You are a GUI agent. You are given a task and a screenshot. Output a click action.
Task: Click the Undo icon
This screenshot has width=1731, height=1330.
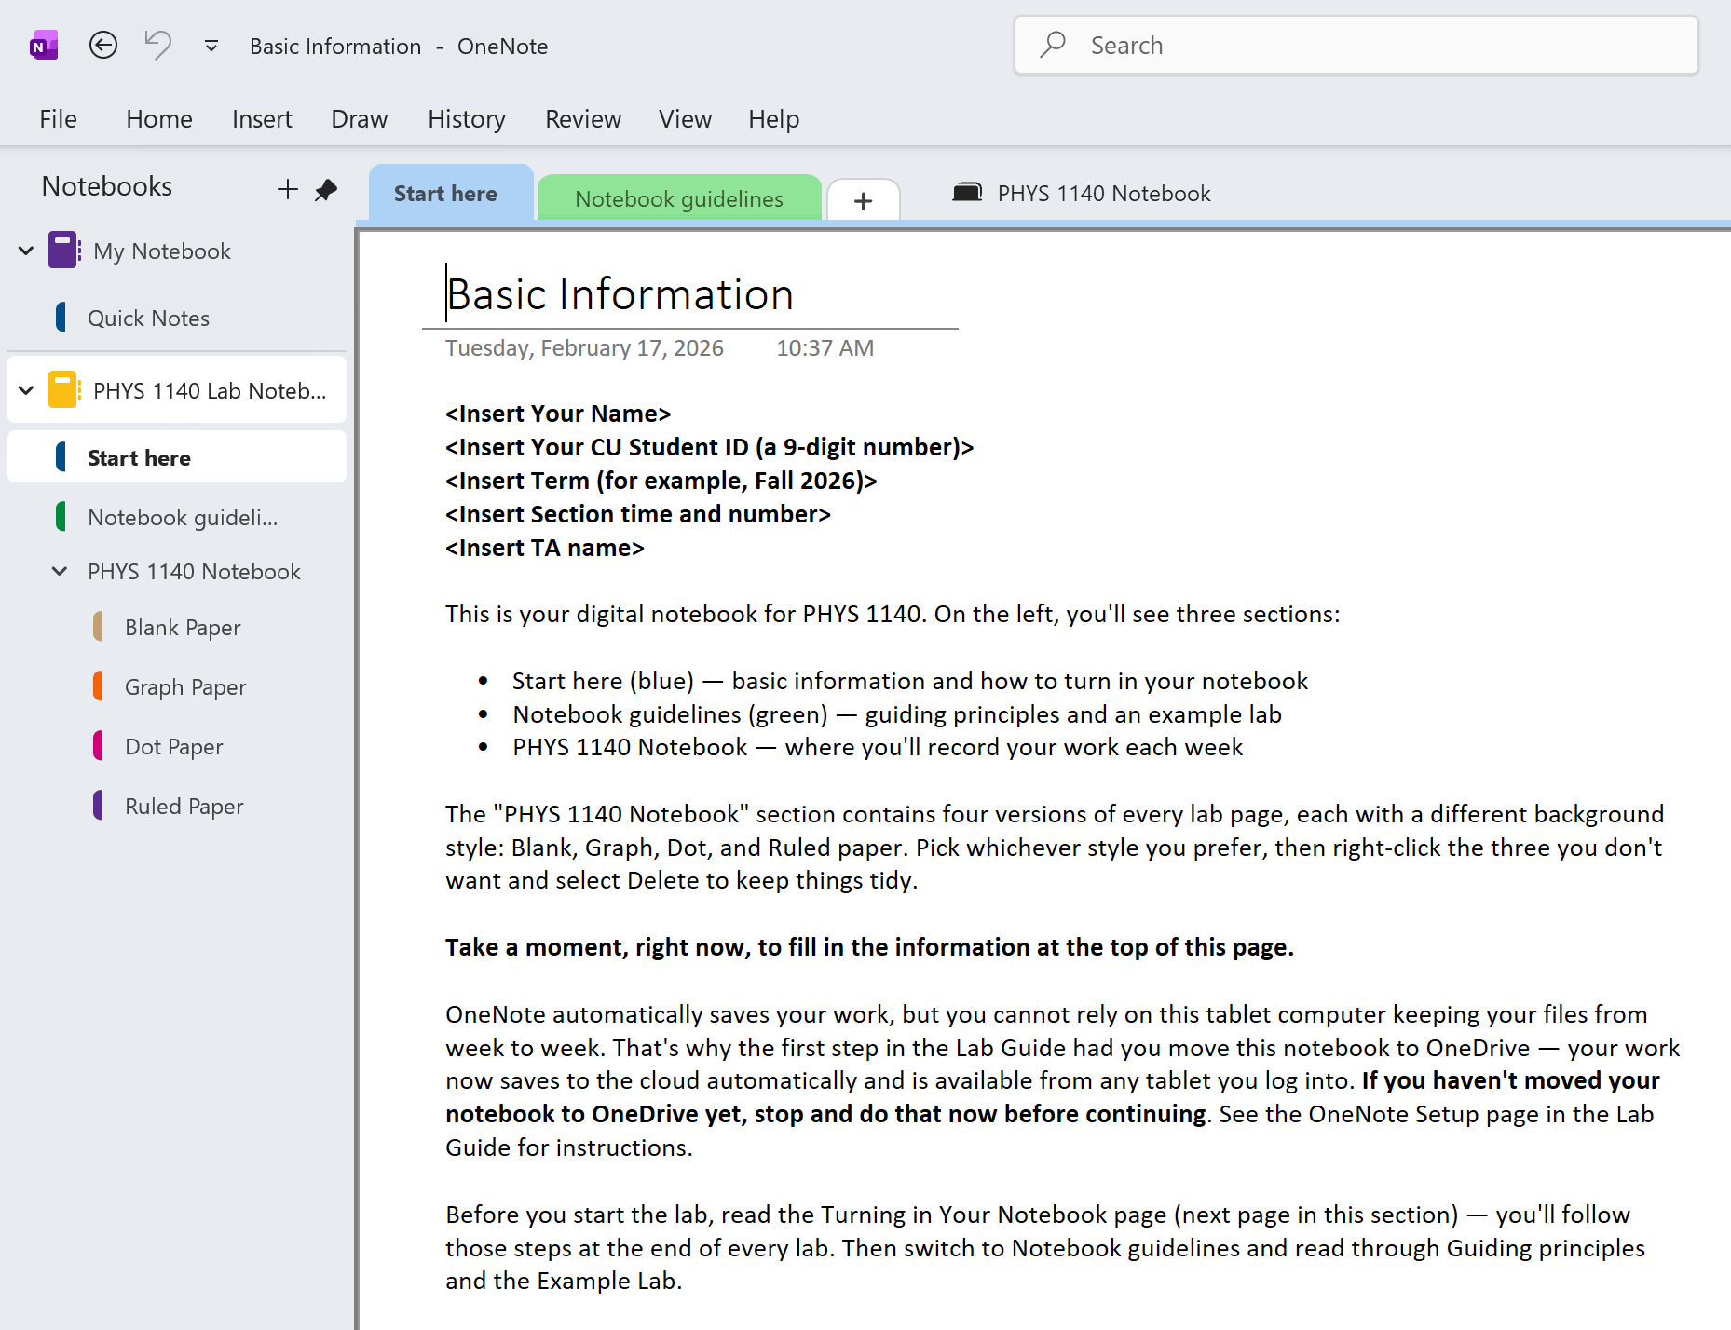157,45
